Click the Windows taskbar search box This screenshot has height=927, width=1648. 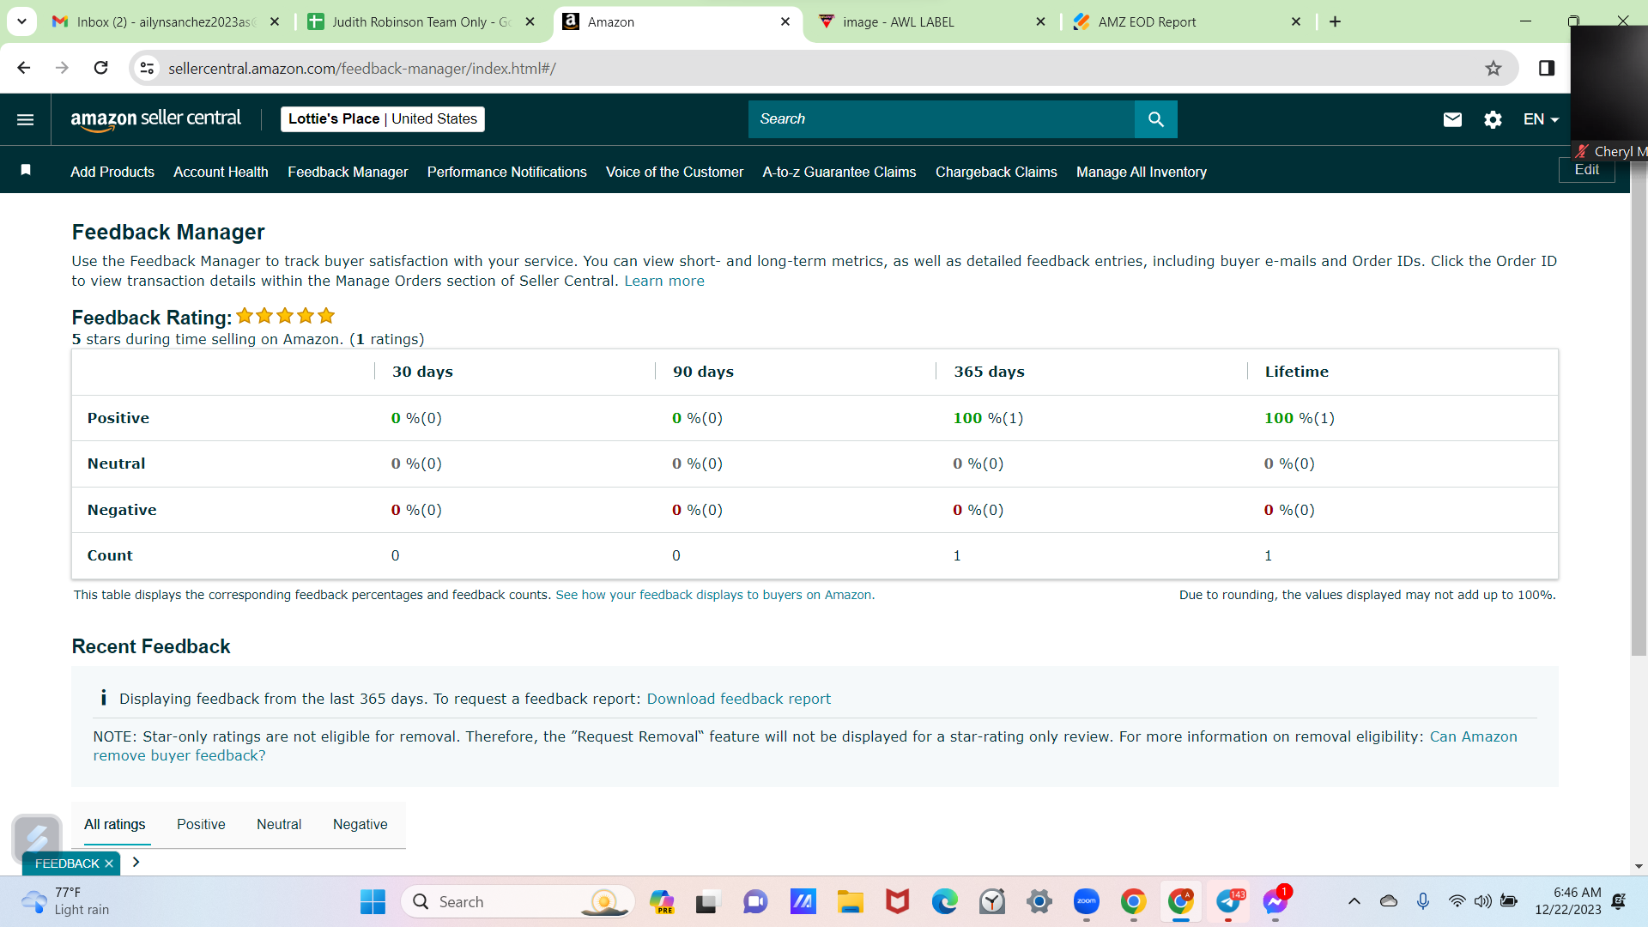[518, 902]
